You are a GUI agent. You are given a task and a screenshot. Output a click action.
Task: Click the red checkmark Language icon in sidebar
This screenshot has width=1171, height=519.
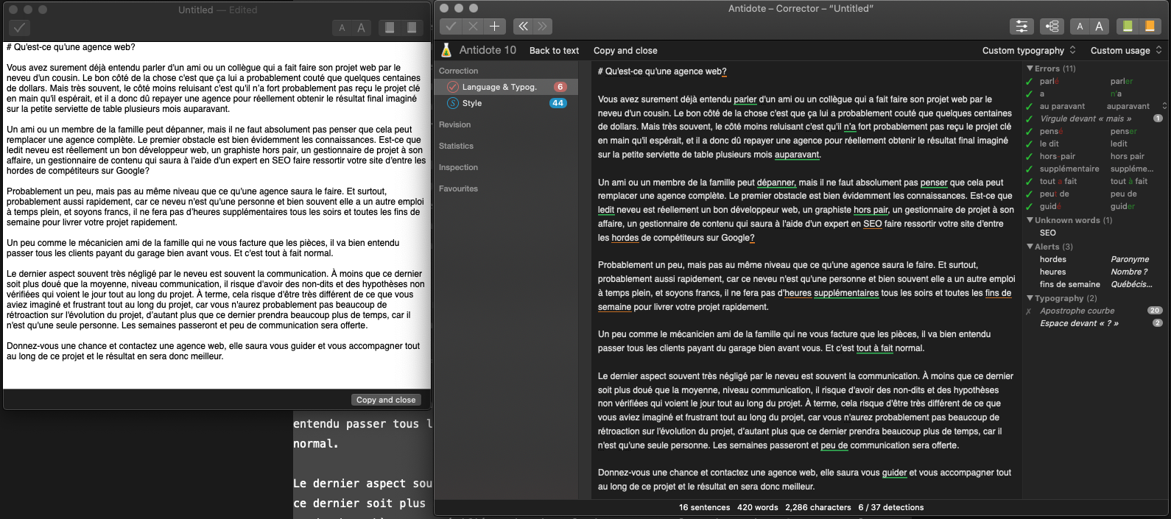(x=453, y=87)
